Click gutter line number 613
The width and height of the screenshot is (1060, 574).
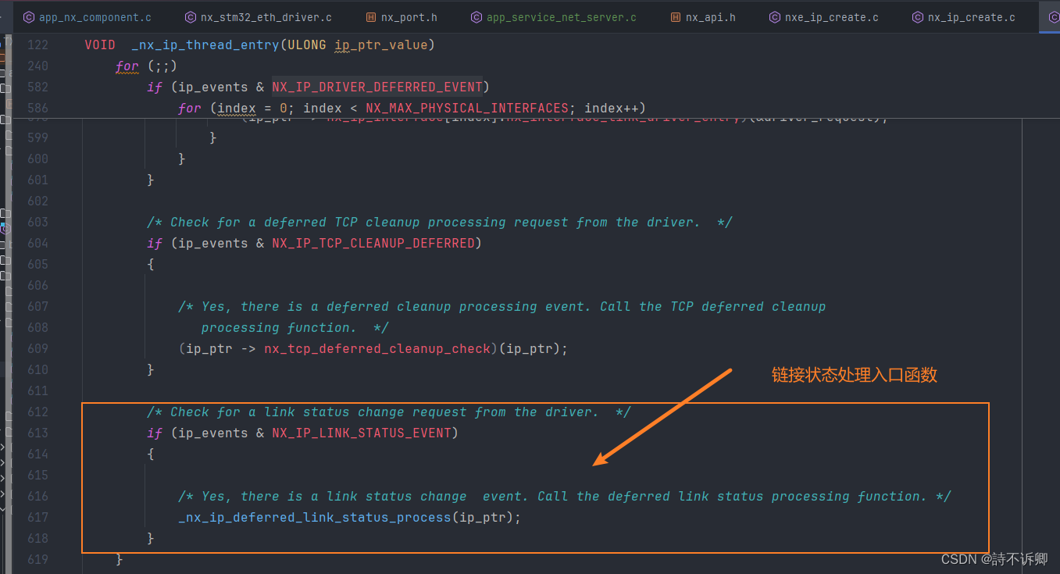pyautogui.click(x=37, y=433)
